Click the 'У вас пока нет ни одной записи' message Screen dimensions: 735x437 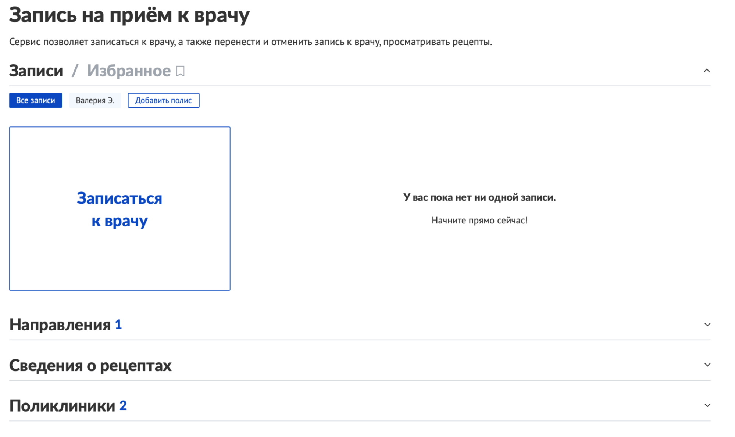click(x=479, y=197)
